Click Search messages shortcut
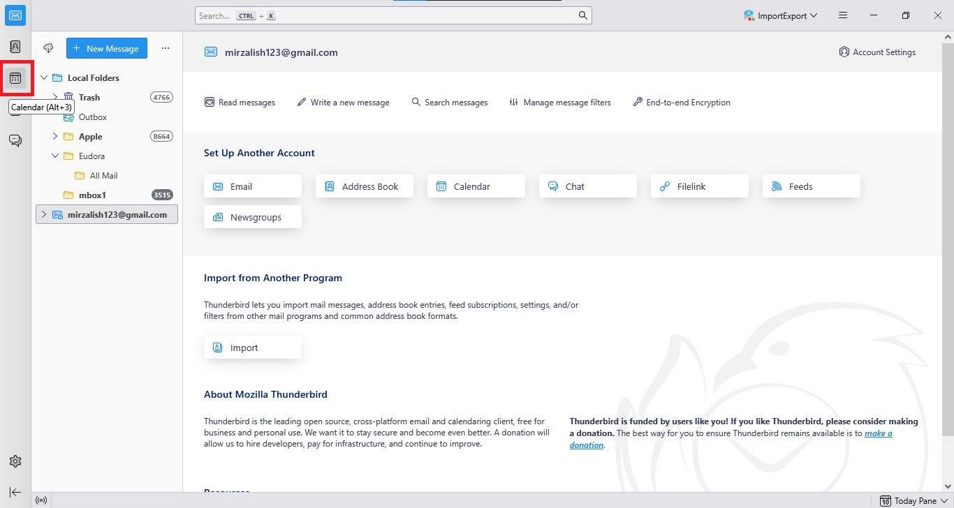 pyautogui.click(x=450, y=103)
